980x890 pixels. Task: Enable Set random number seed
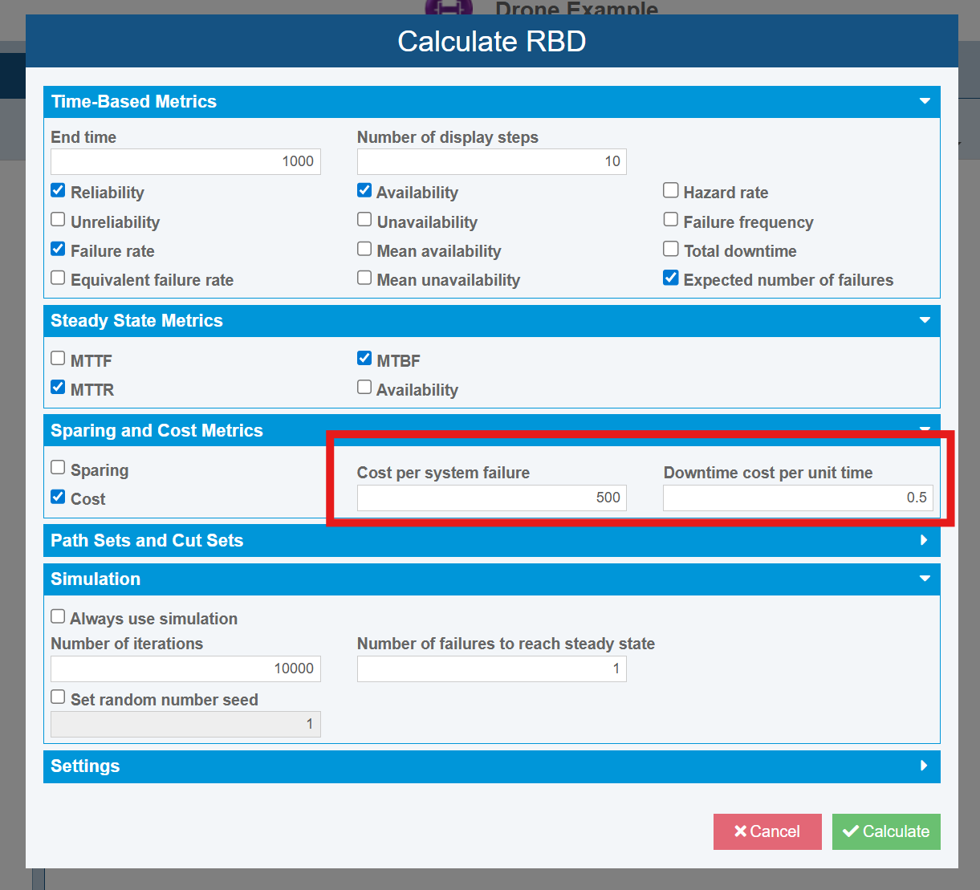click(x=57, y=696)
